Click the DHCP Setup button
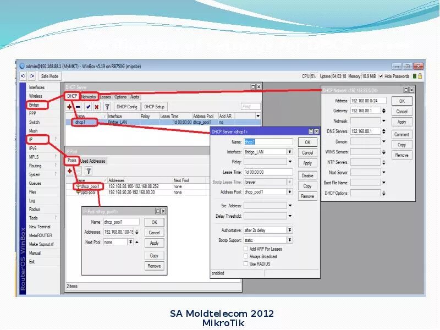The height and width of the screenshot is (330, 440). (x=155, y=107)
